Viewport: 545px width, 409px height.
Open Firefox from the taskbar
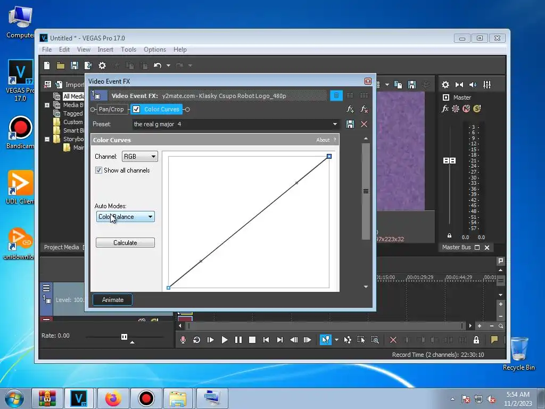click(113, 398)
